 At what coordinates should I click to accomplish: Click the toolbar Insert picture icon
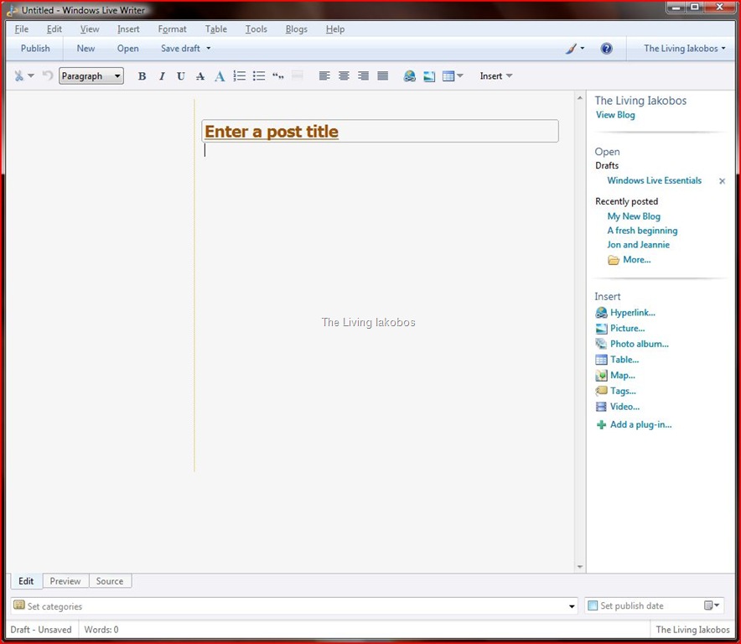(429, 76)
